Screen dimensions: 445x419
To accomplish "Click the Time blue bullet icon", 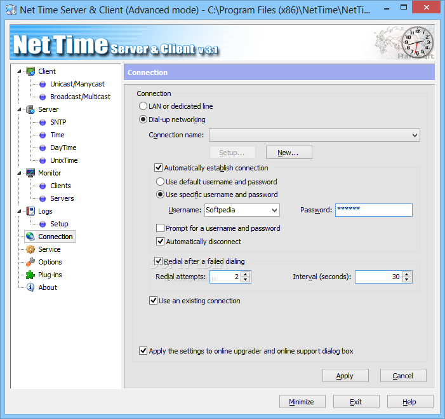I will tap(43, 135).
